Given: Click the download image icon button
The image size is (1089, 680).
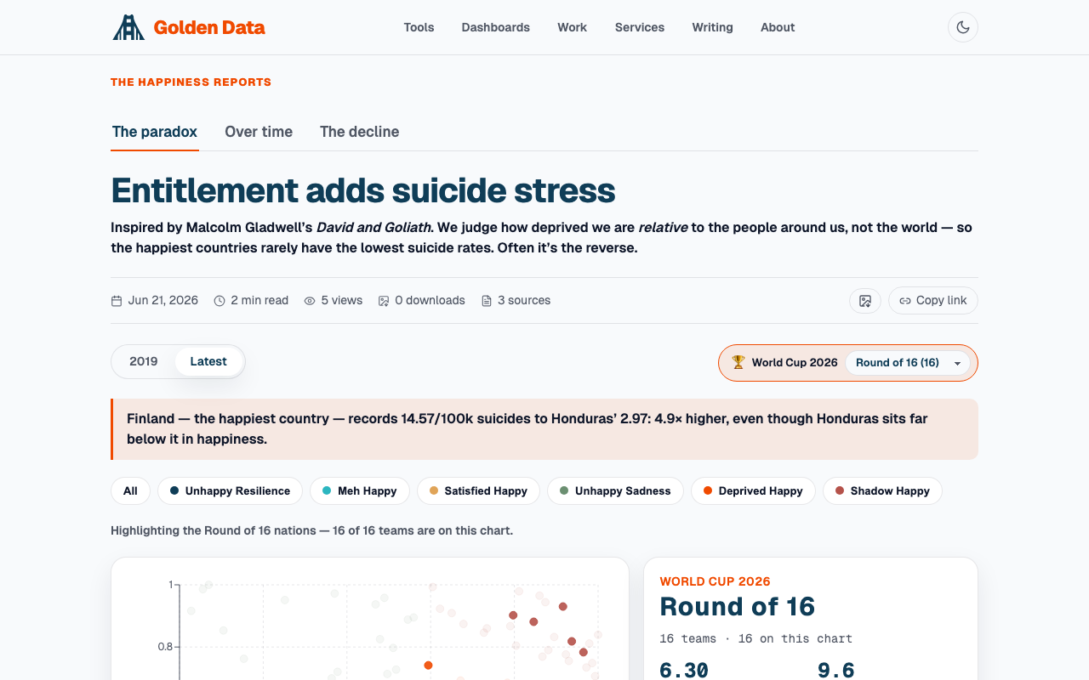Looking at the screenshot, I should coord(864,300).
